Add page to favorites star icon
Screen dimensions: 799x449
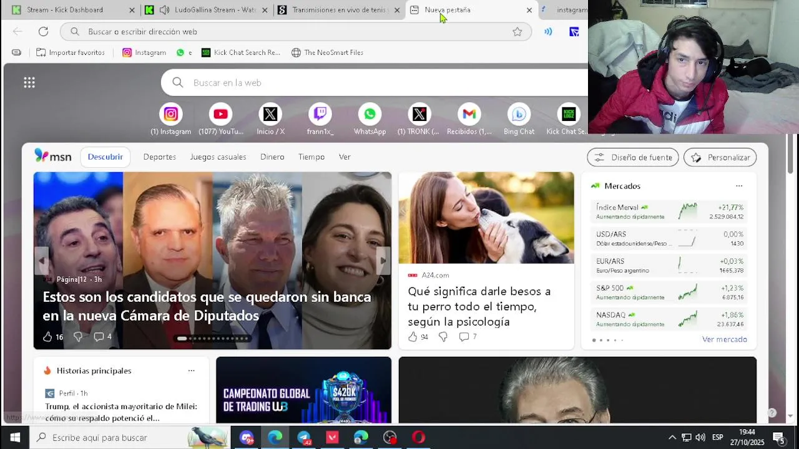point(517,31)
